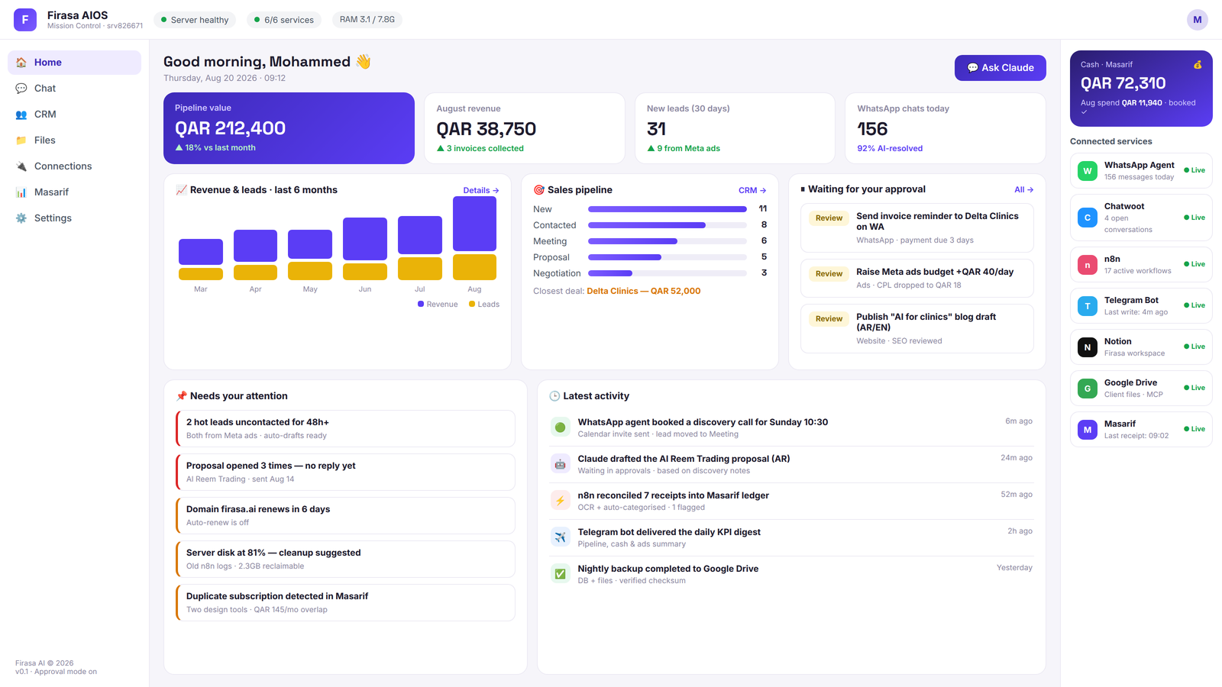This screenshot has height=687, width=1222.
Task: Review the AI for clinics blog draft
Action: pos(829,319)
